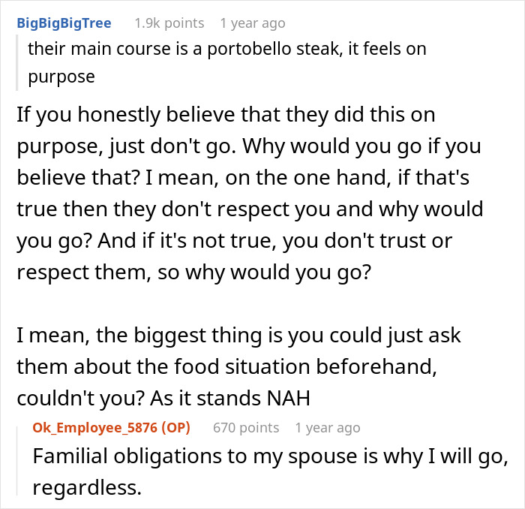The height and width of the screenshot is (509, 525).
Task: Click the word 'regardless.' in OP's reply
Action: pos(87,487)
